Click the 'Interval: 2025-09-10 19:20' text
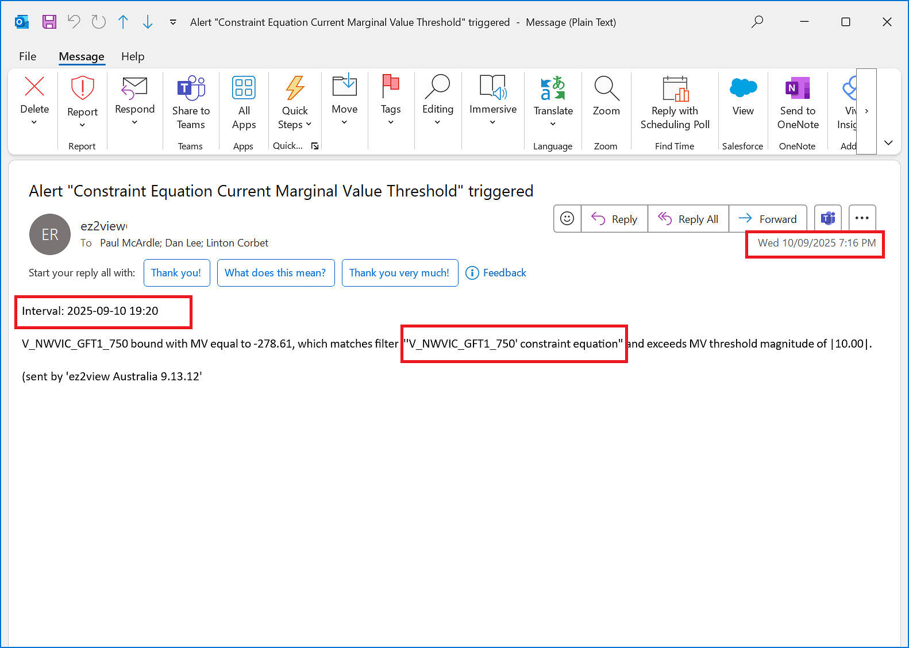The image size is (909, 648). (90, 311)
